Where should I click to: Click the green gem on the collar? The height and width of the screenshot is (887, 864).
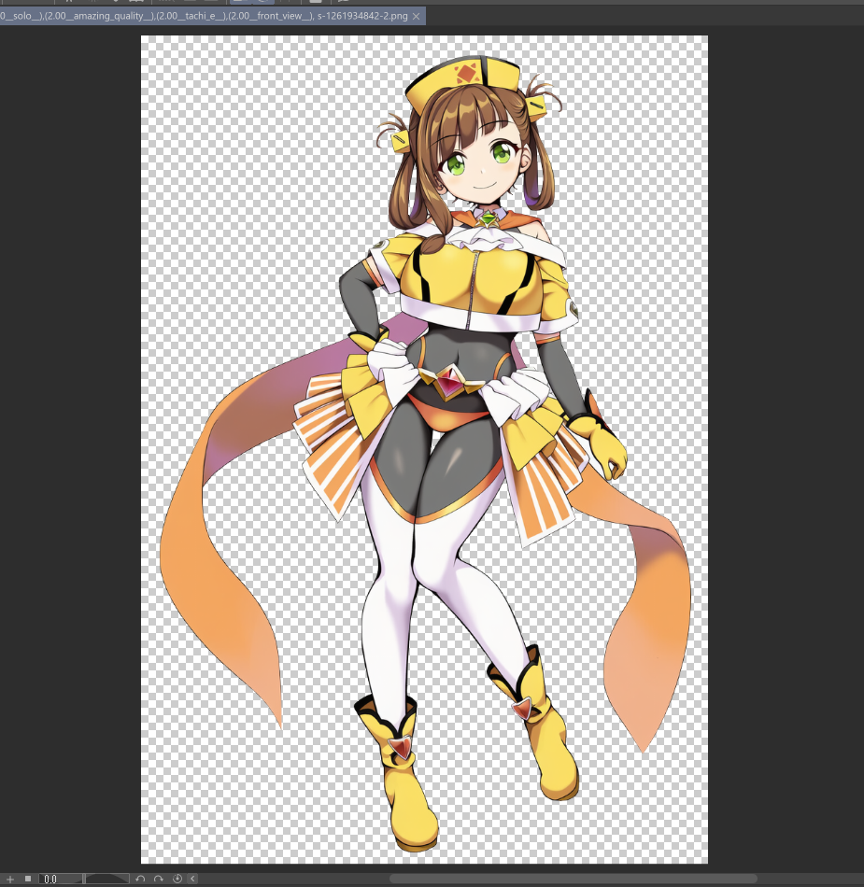click(487, 218)
